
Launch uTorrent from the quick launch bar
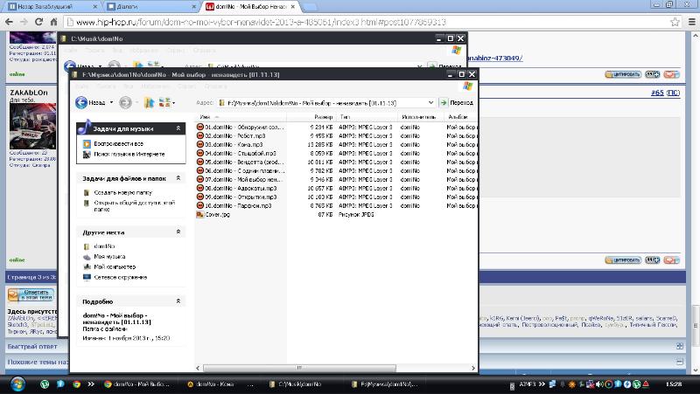coord(45,384)
